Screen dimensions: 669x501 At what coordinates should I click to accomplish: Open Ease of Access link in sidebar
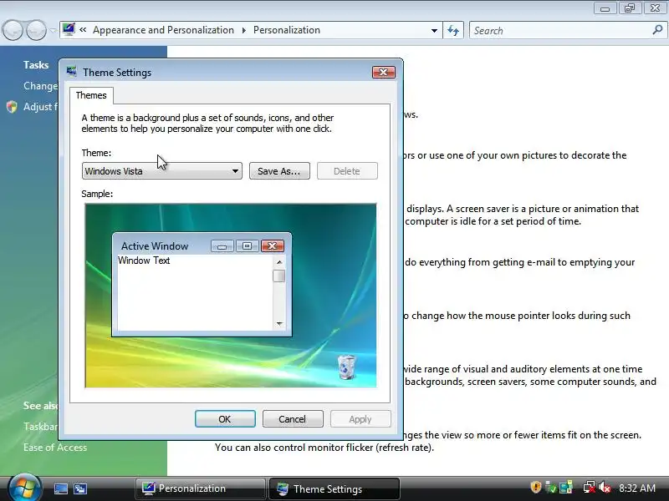point(55,448)
